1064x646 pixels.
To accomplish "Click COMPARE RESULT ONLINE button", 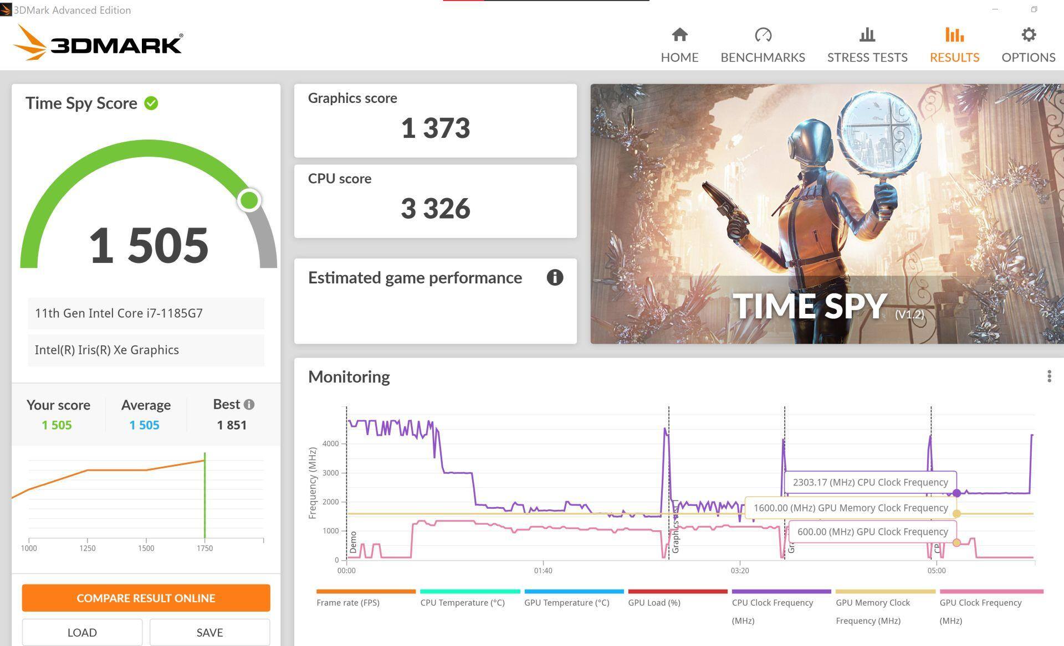I will [x=146, y=598].
